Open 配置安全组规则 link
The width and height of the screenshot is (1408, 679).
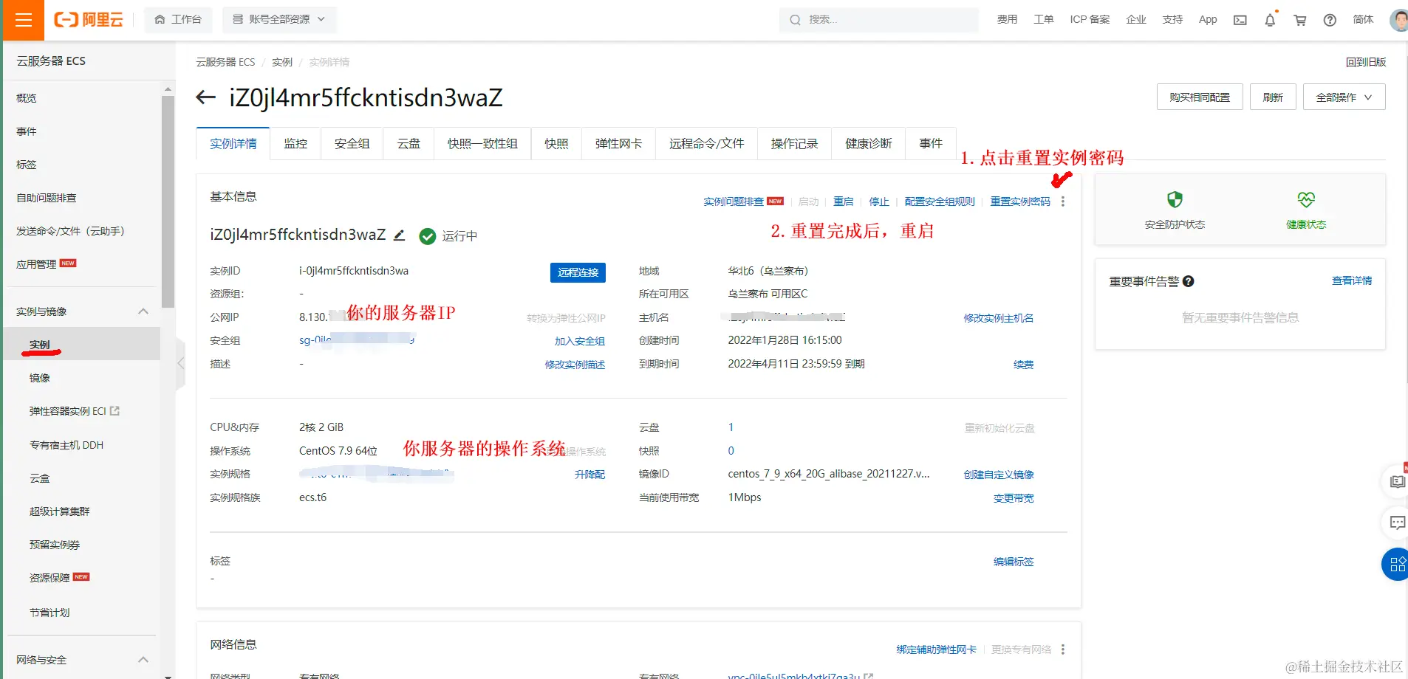click(940, 201)
